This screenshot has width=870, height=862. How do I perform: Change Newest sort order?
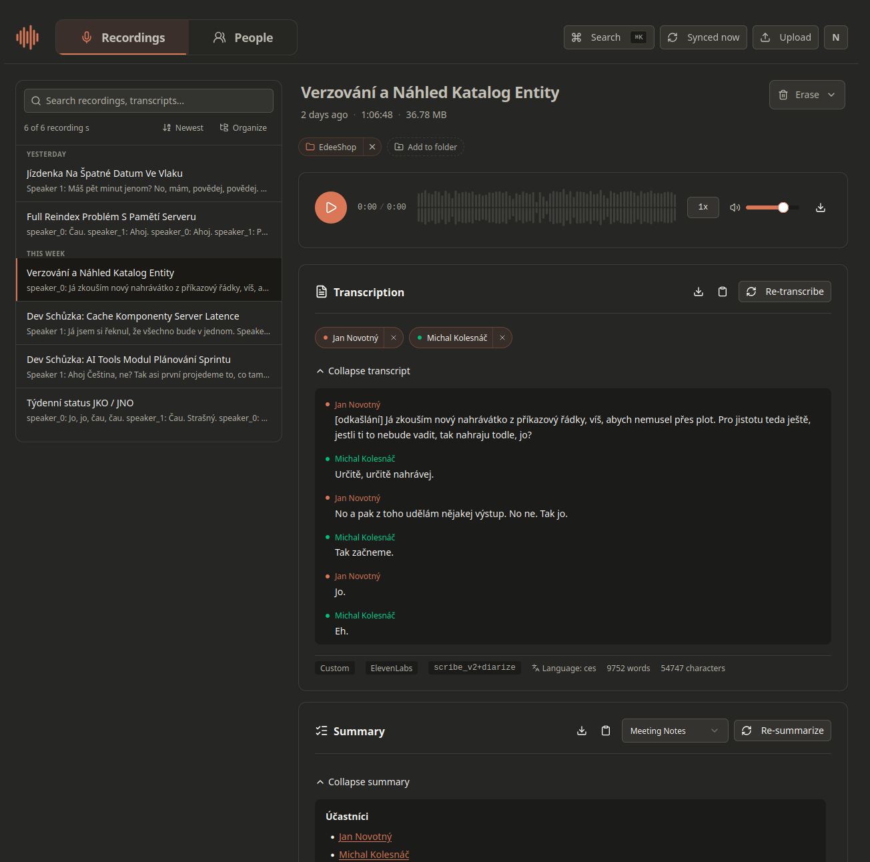[x=183, y=127]
